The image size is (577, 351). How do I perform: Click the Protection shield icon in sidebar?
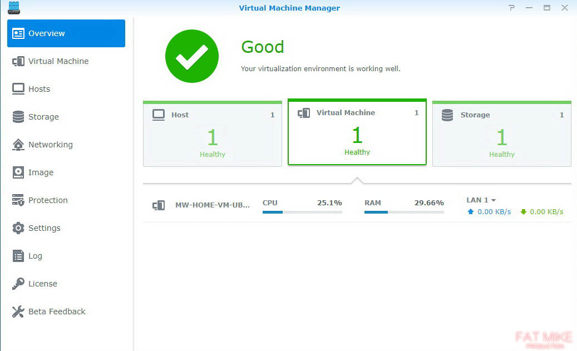[18, 200]
